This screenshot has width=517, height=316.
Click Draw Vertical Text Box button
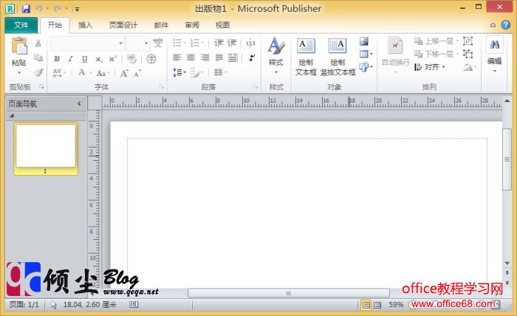click(338, 57)
